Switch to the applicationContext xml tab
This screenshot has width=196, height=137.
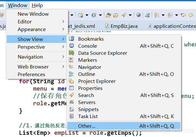click(x=172, y=26)
